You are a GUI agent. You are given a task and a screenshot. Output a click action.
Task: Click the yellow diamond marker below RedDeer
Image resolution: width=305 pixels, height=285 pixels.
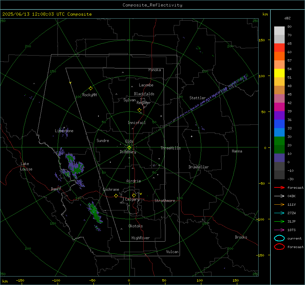pyautogui.click(x=139, y=110)
